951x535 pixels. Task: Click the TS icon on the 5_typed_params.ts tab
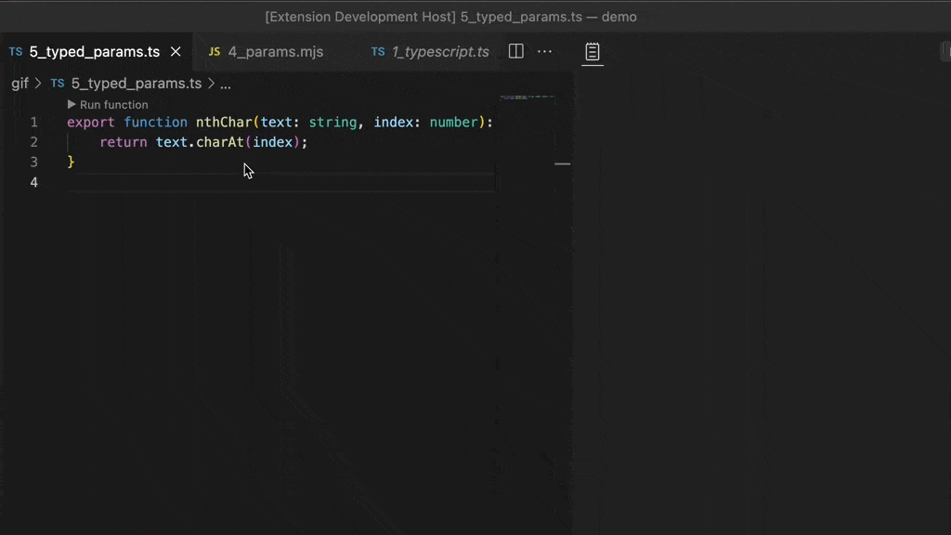[15, 52]
